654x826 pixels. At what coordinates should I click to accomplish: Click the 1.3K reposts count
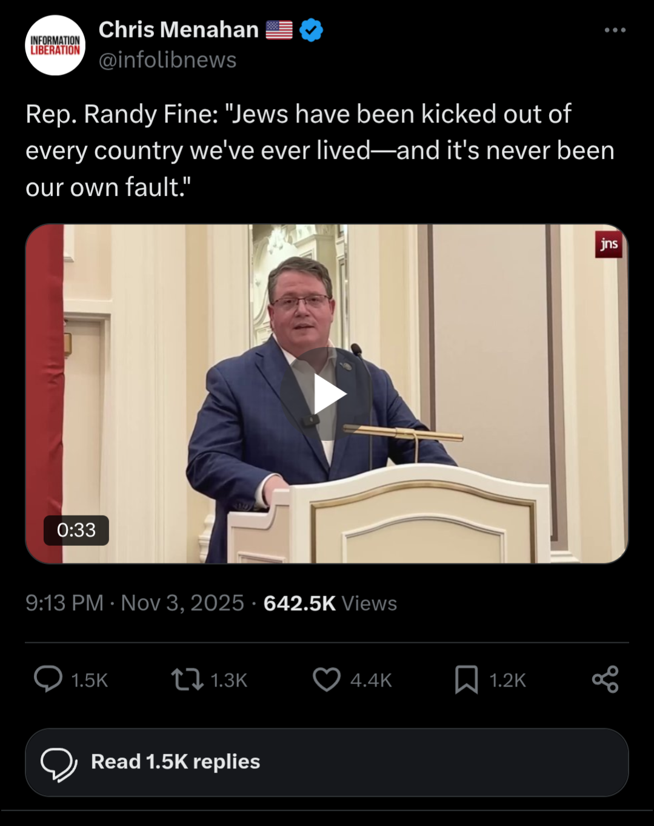[x=229, y=680]
